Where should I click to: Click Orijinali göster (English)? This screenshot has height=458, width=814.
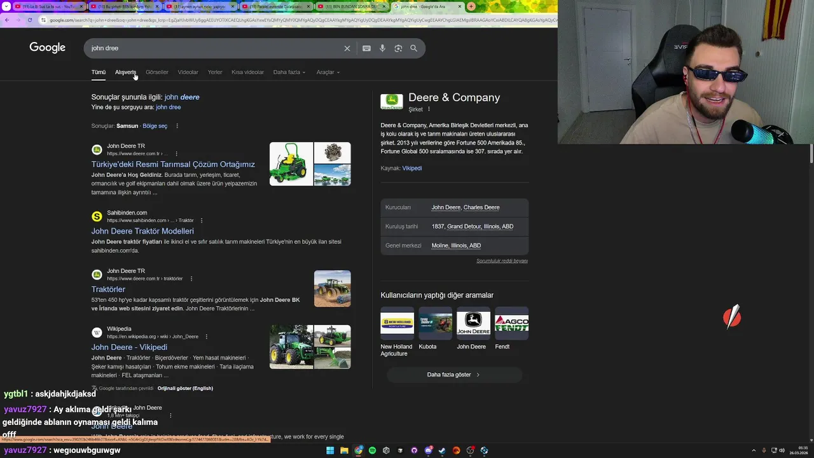pos(185,388)
